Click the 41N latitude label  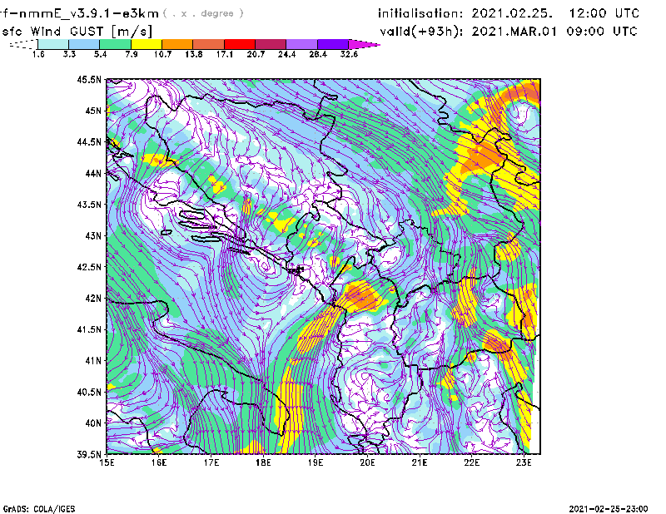(x=93, y=361)
